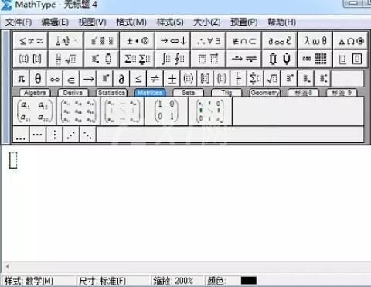Insert the vertical ellipsis symbol
Screen dimensions: 371x287
54,135
